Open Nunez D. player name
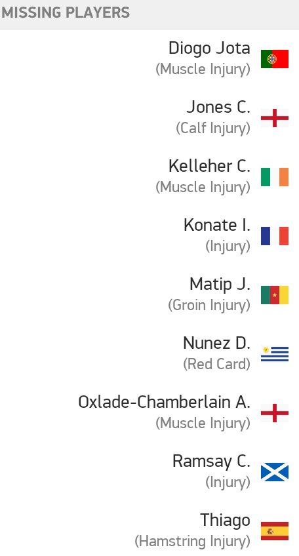This screenshot has width=299, height=556. [217, 343]
